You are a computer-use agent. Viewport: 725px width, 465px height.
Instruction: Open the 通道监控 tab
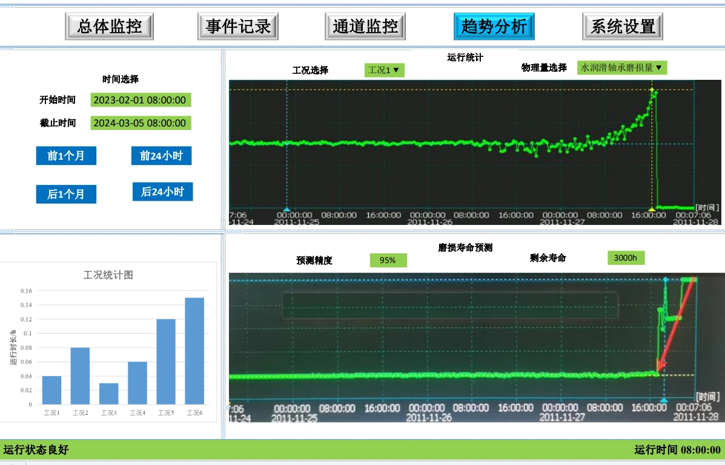(x=365, y=27)
